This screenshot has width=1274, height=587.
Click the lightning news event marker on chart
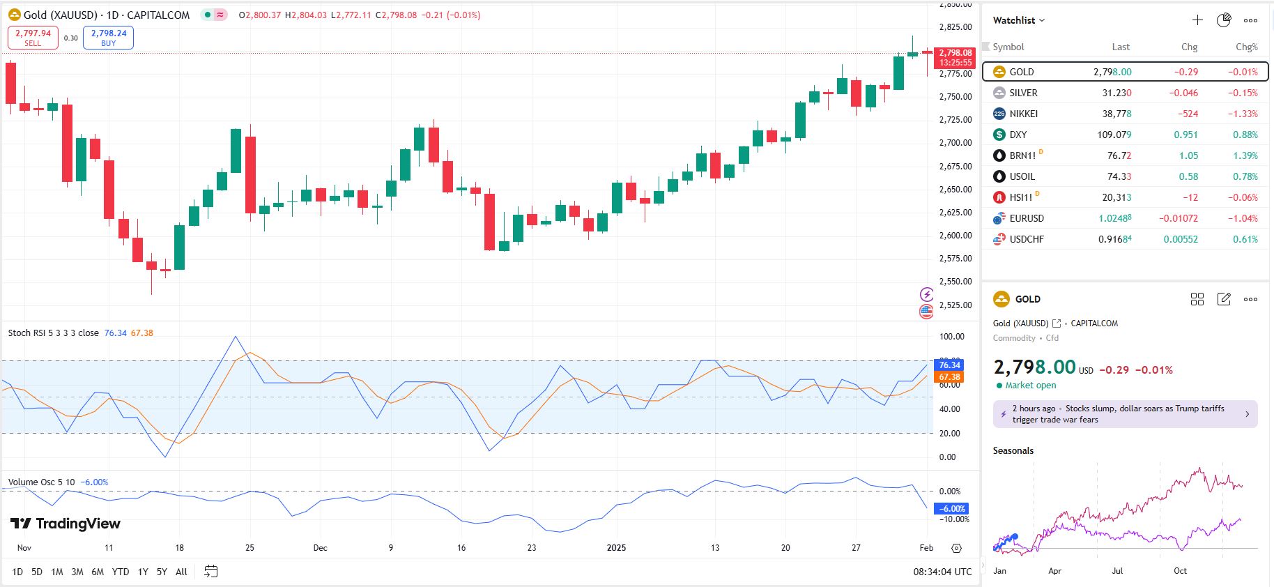[x=926, y=294]
